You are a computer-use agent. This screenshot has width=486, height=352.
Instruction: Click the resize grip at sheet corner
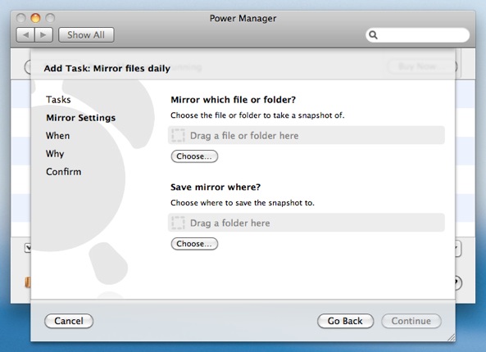point(451,337)
